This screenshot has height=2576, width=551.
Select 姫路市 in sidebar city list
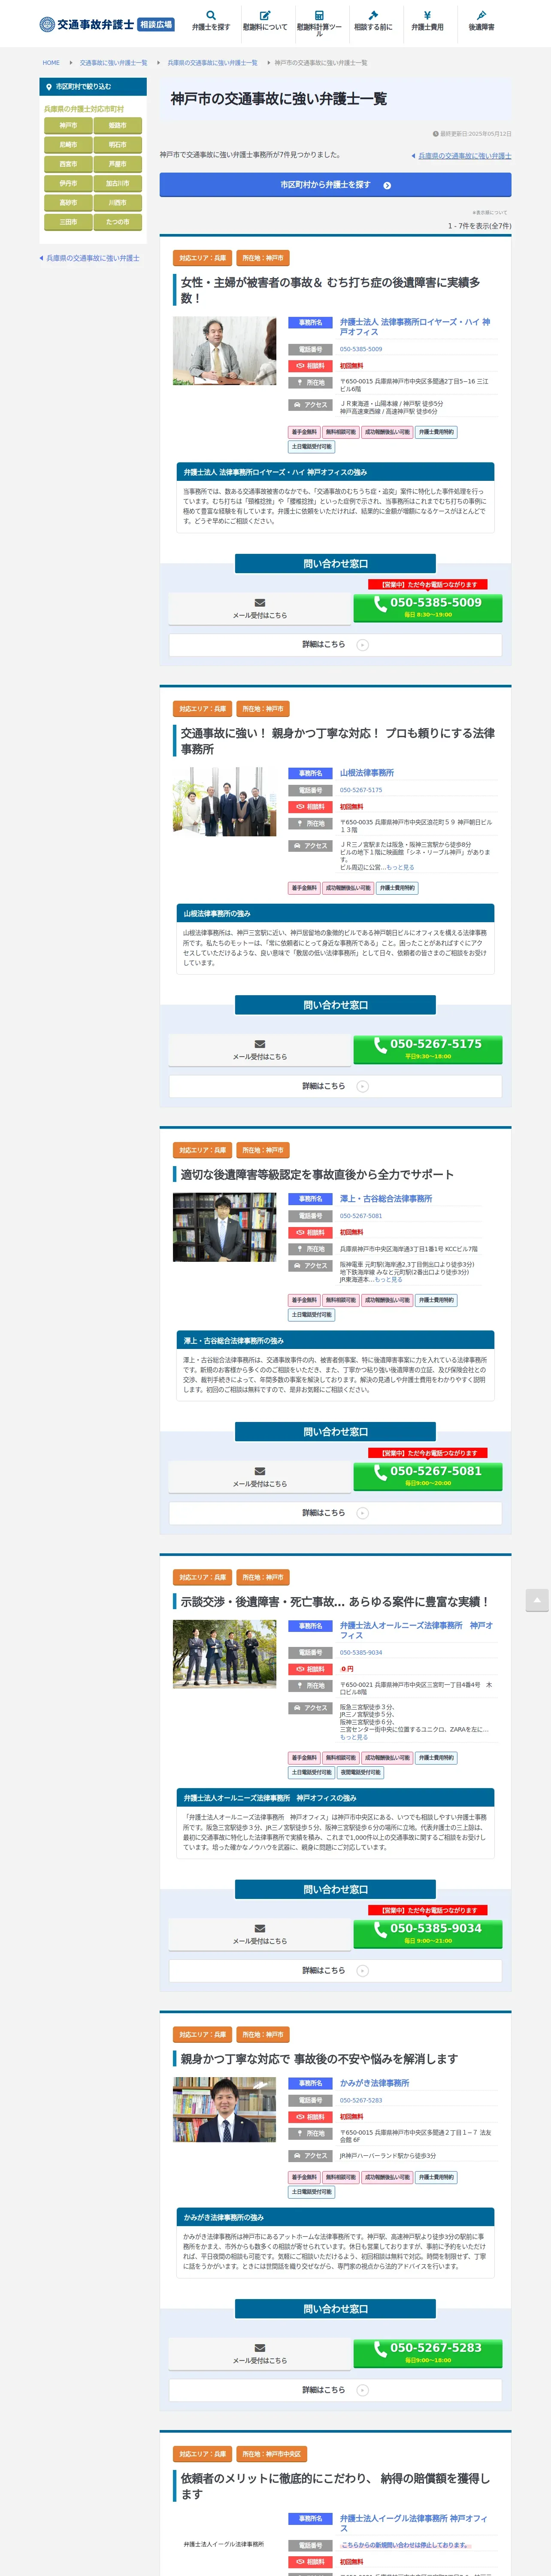pyautogui.click(x=117, y=125)
